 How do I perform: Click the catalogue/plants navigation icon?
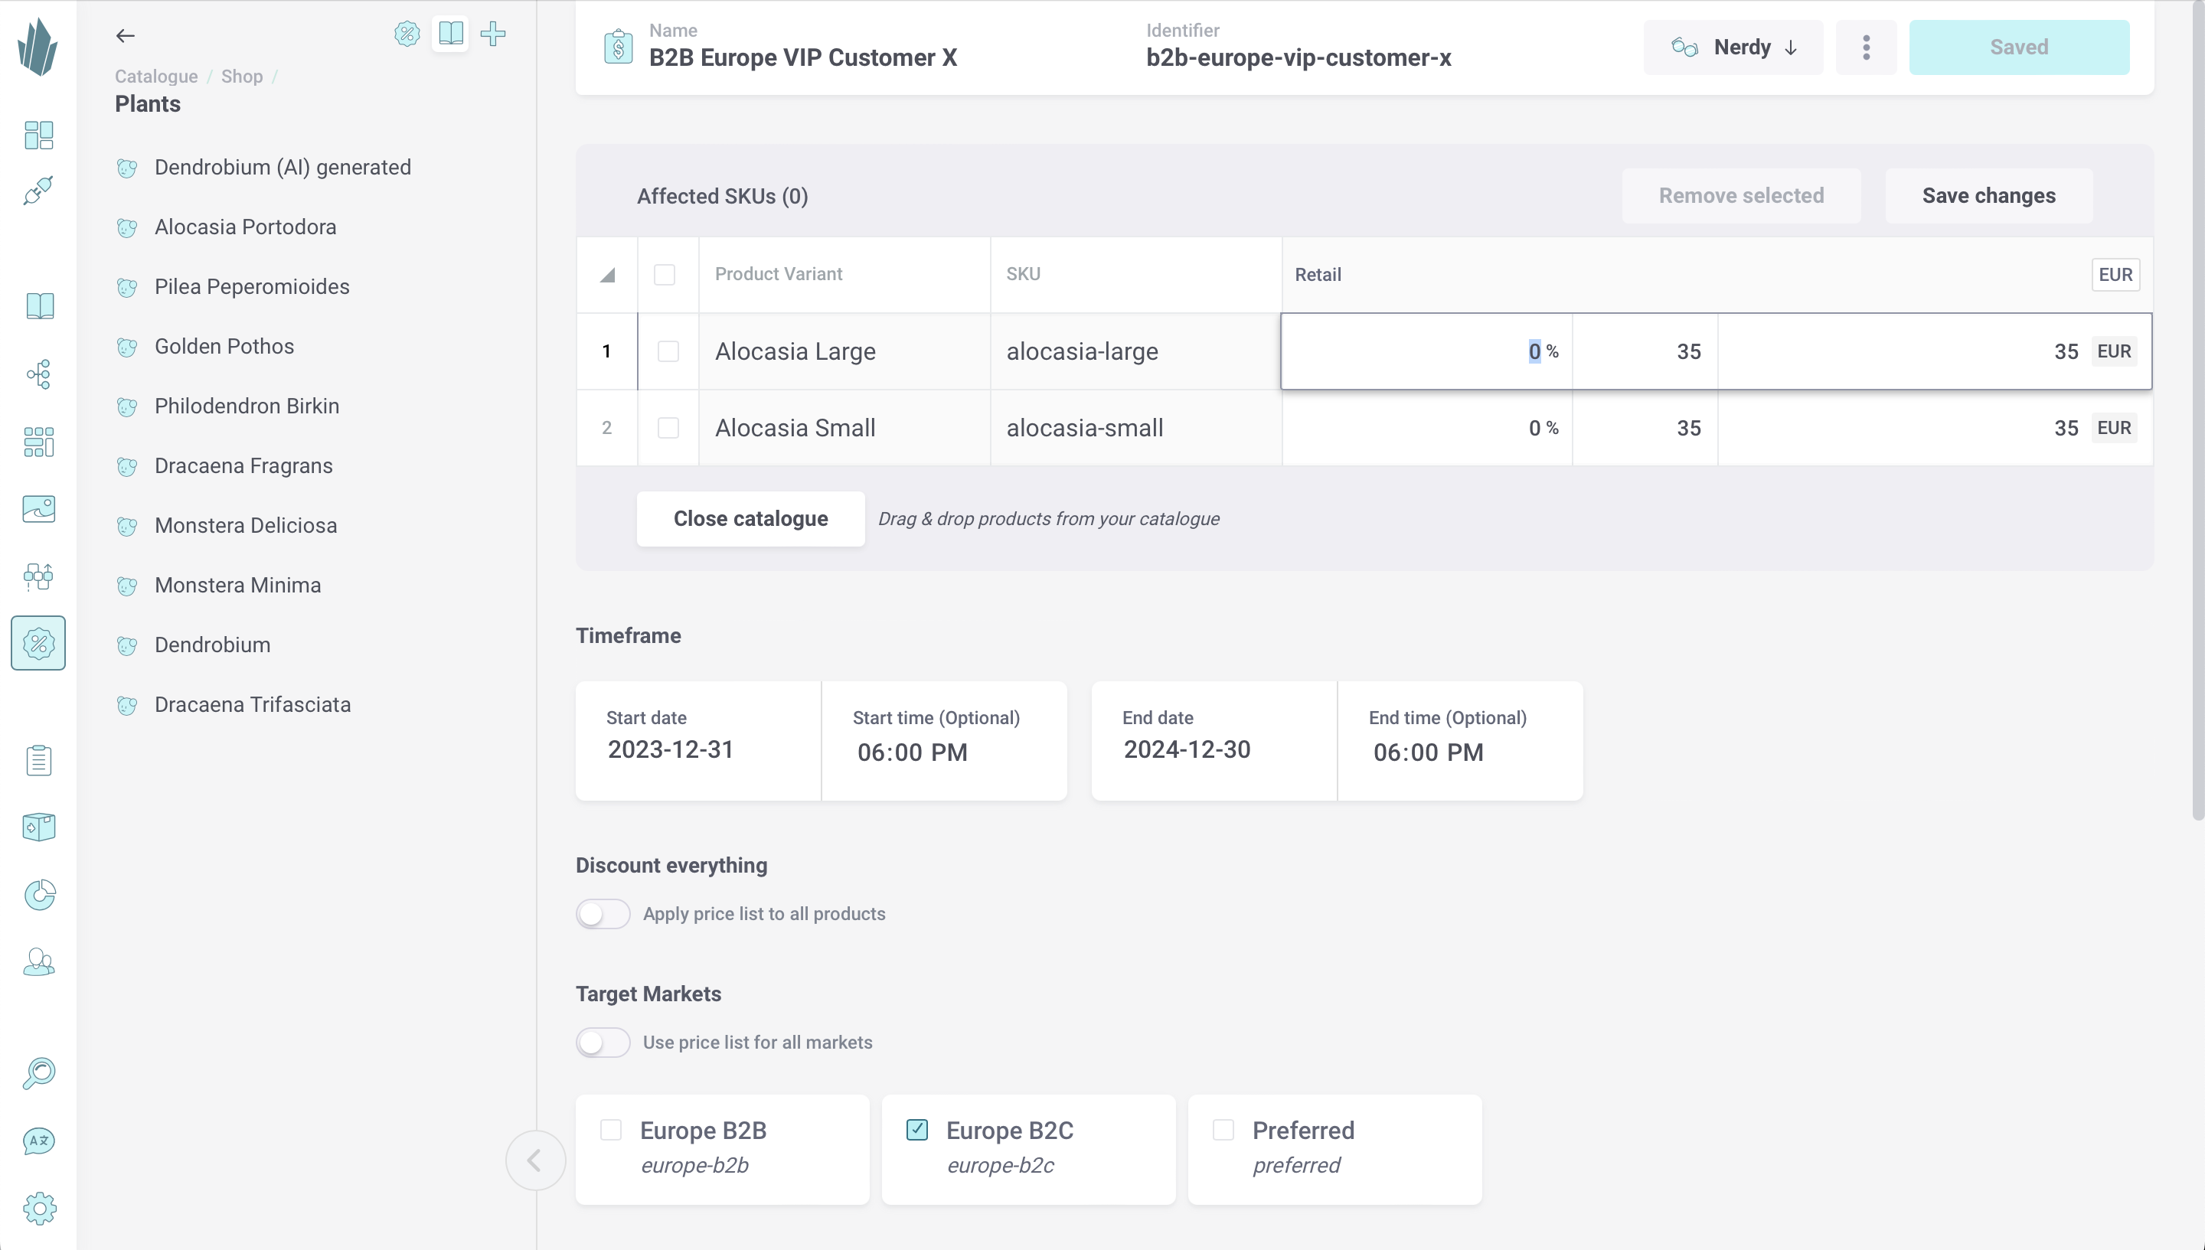[39, 305]
